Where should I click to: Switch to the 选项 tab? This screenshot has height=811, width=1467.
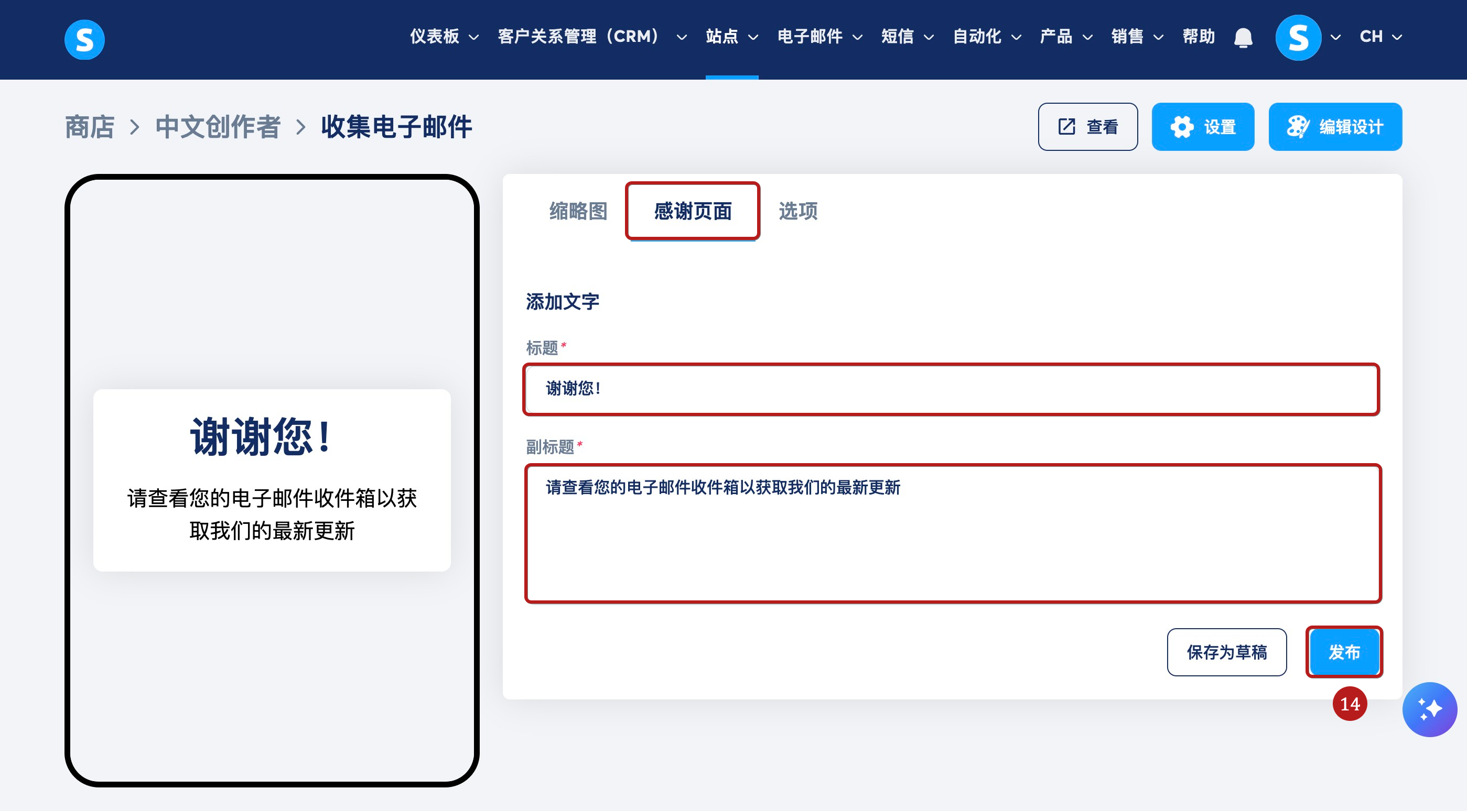coord(797,211)
